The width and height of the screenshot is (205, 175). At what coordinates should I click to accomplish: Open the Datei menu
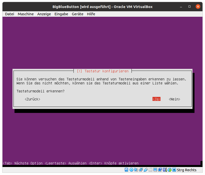pyautogui.click(x=9, y=14)
